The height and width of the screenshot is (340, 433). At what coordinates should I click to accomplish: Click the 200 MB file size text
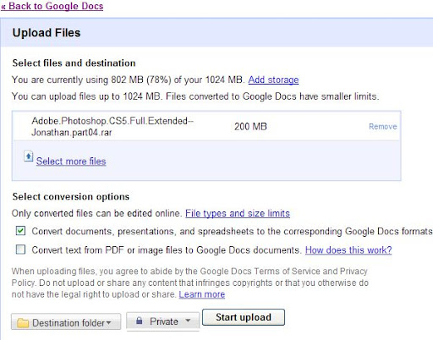tap(250, 127)
